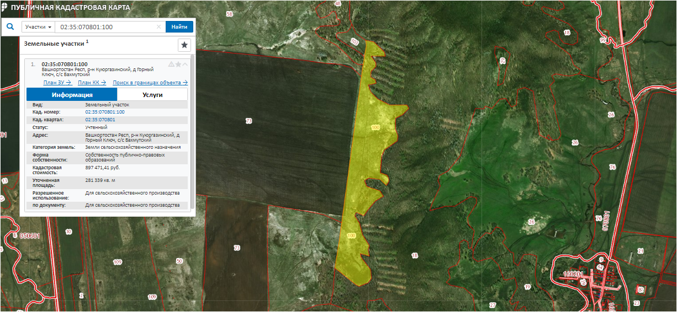
Task: Open the Участки search type dropdown
Action: tap(39, 27)
